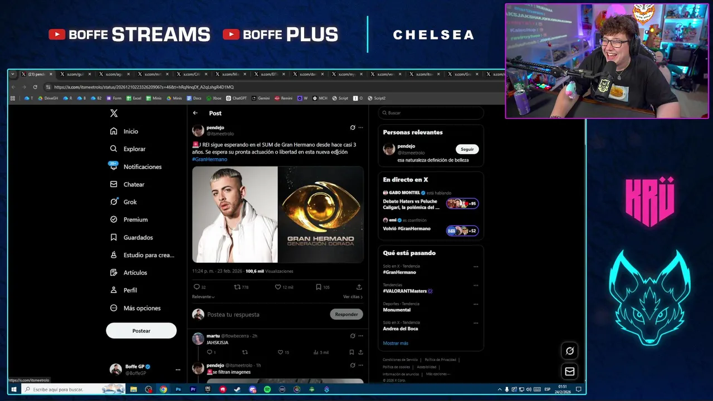Screen dimensions: 713x401
Task: Close the active (21) pendejo tab
Action: pos(51,74)
